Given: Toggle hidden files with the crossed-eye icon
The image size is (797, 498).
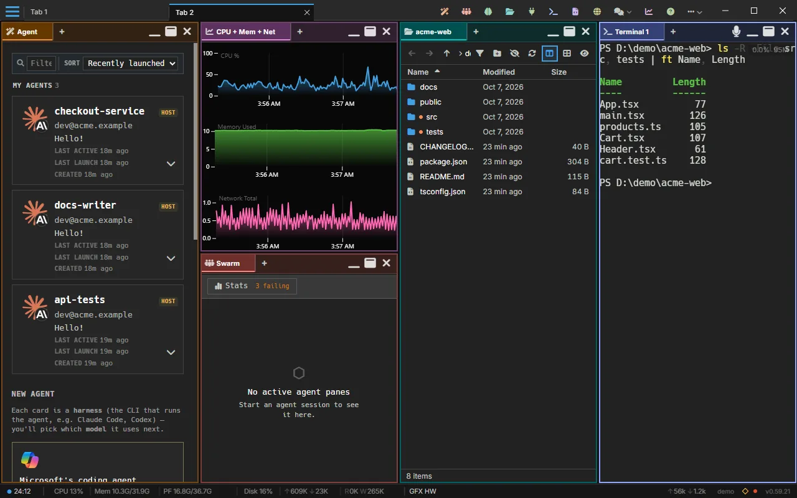Looking at the screenshot, I should (x=514, y=54).
